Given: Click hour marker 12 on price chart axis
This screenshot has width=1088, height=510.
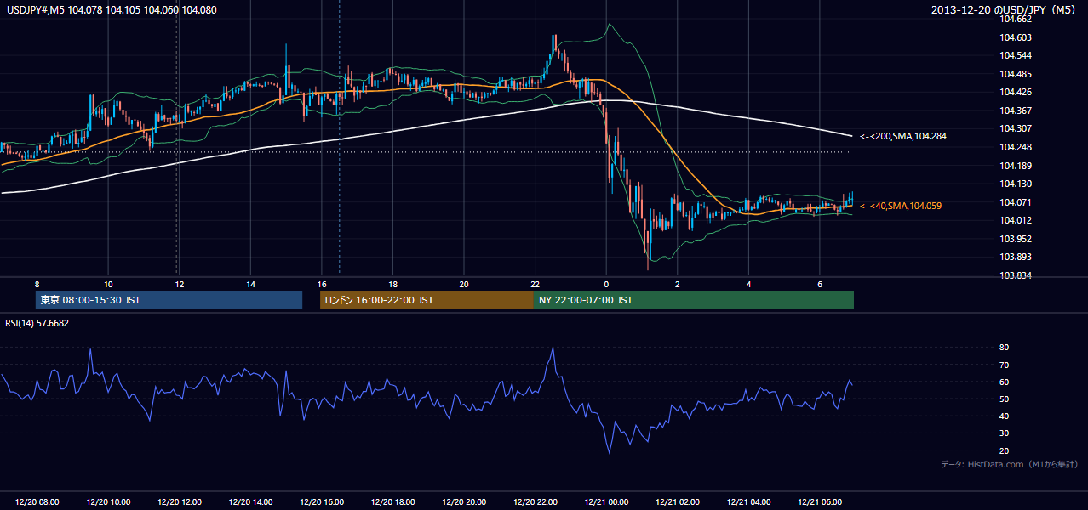Looking at the screenshot, I should [179, 284].
